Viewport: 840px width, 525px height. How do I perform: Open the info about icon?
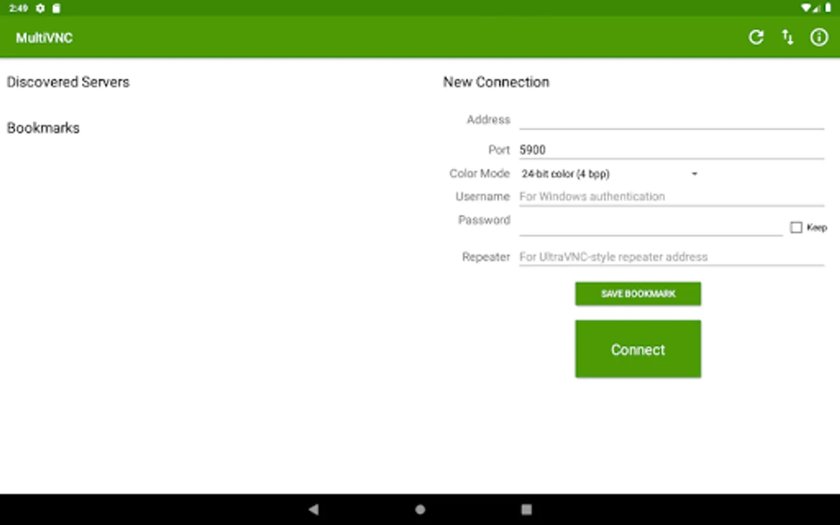click(x=819, y=37)
